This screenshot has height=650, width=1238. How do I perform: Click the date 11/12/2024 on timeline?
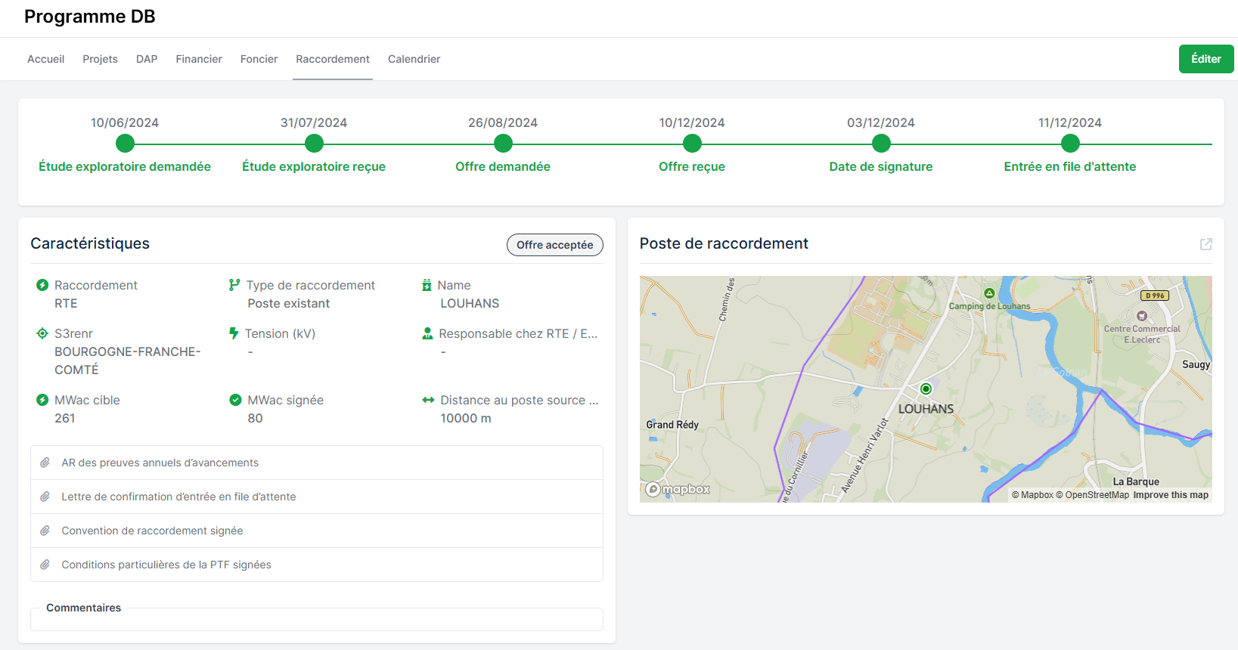pos(1070,122)
